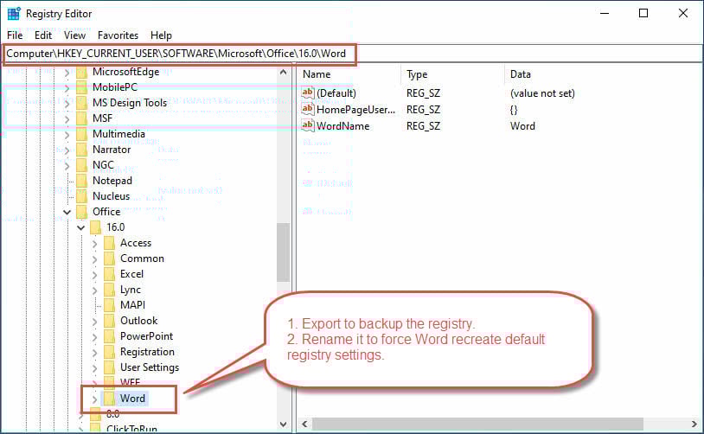The image size is (704, 434).
Task: Select the WordName value entry
Action: (343, 126)
